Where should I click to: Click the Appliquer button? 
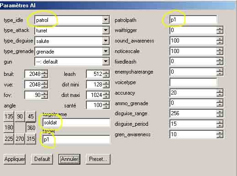(x=15, y=159)
